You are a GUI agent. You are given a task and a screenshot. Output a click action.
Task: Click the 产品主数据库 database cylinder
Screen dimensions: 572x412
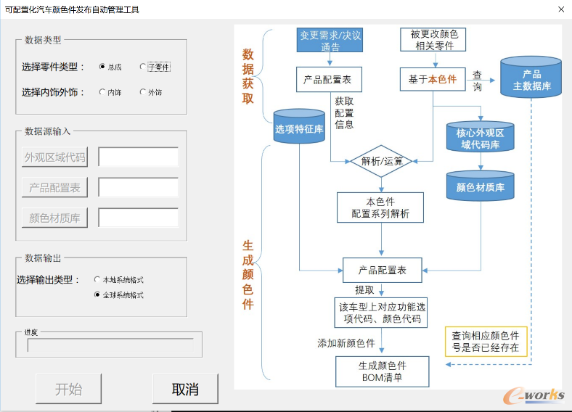[531, 77]
